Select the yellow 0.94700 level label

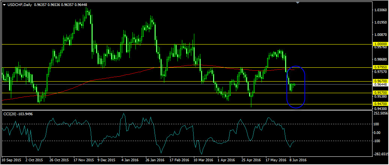[x=380, y=104]
